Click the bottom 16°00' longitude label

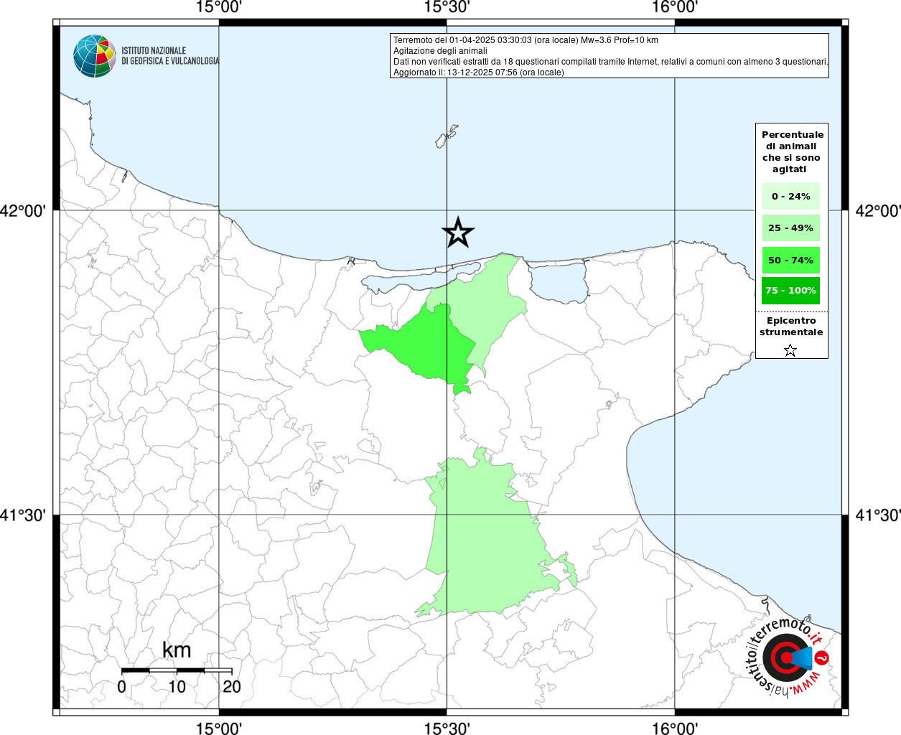(675, 728)
